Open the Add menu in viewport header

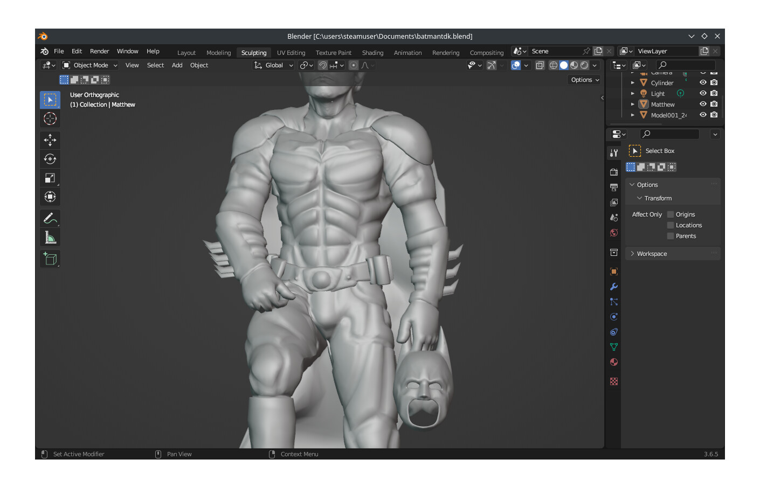click(177, 65)
